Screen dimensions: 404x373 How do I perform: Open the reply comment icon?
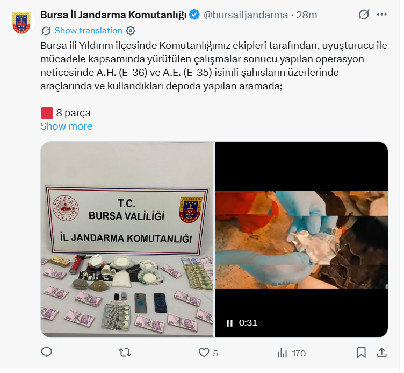[x=47, y=353]
